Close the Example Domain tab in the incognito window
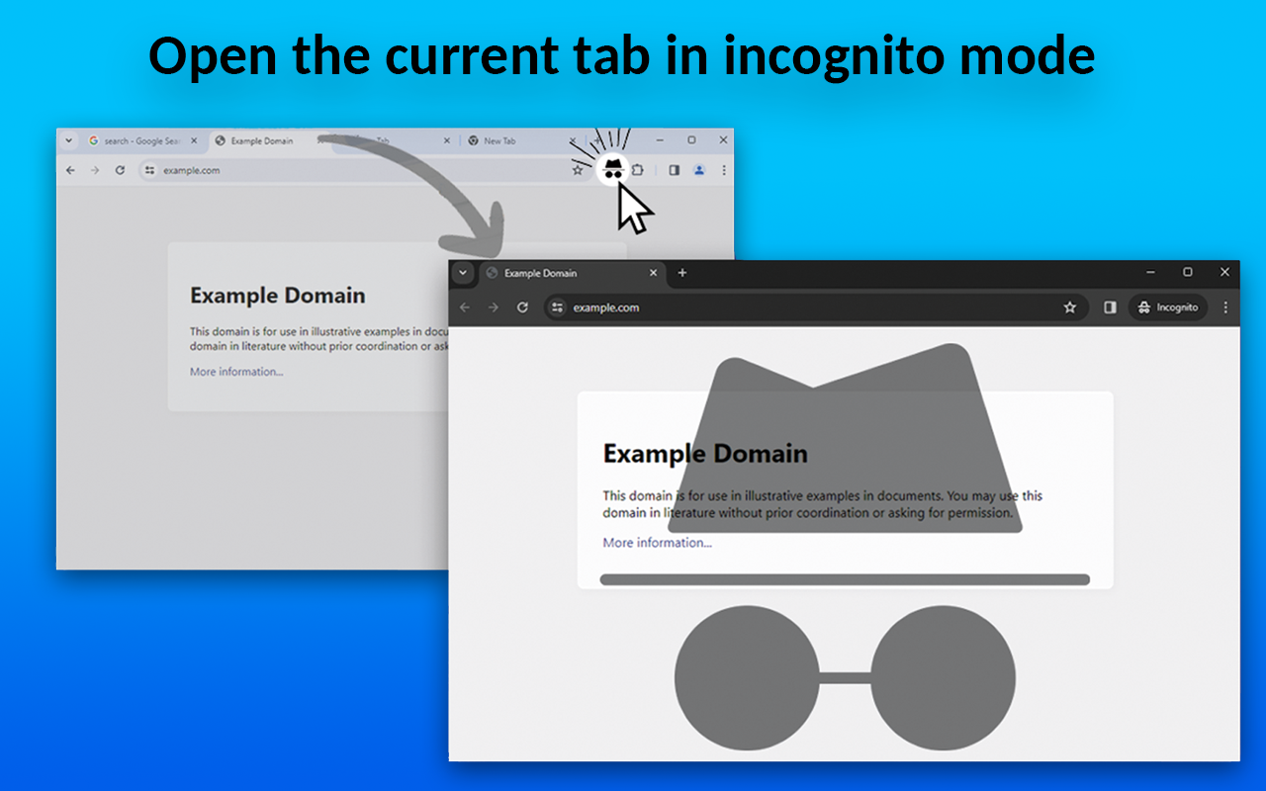This screenshot has width=1266, height=791. click(x=653, y=273)
